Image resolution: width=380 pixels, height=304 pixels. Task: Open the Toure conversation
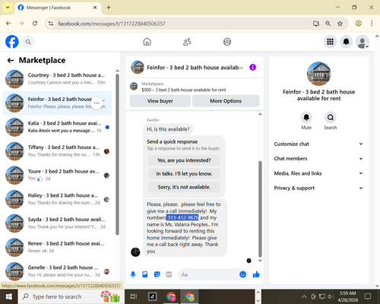[57, 176]
